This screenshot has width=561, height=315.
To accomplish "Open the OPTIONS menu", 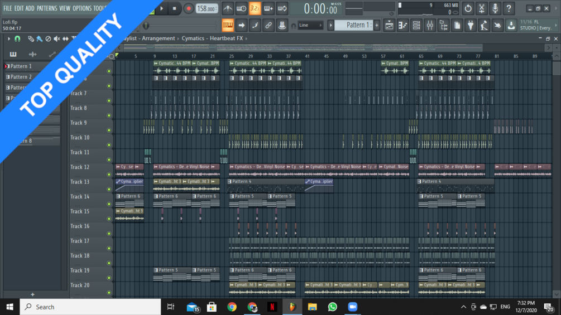I will [x=82, y=8].
